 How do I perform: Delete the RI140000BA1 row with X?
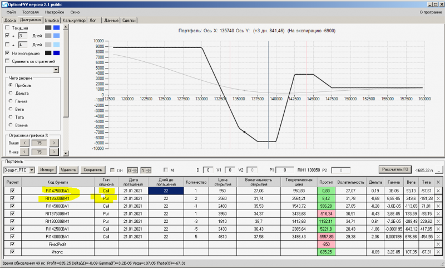(438, 237)
